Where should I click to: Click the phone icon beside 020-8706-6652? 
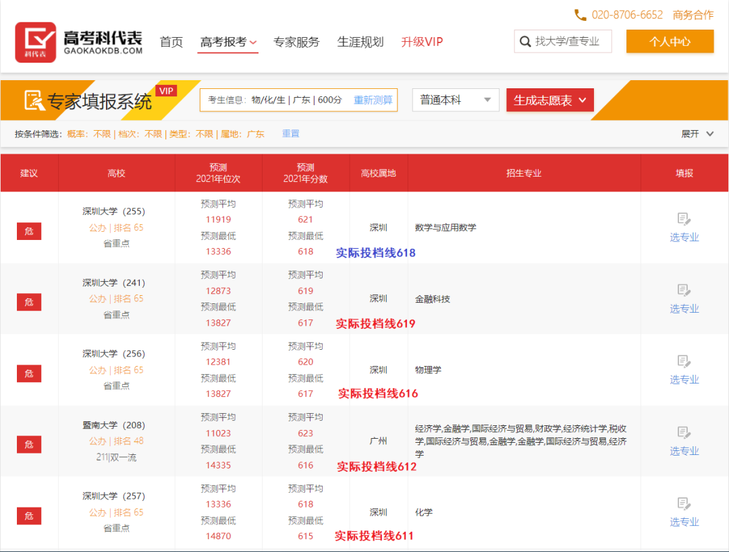click(x=580, y=15)
